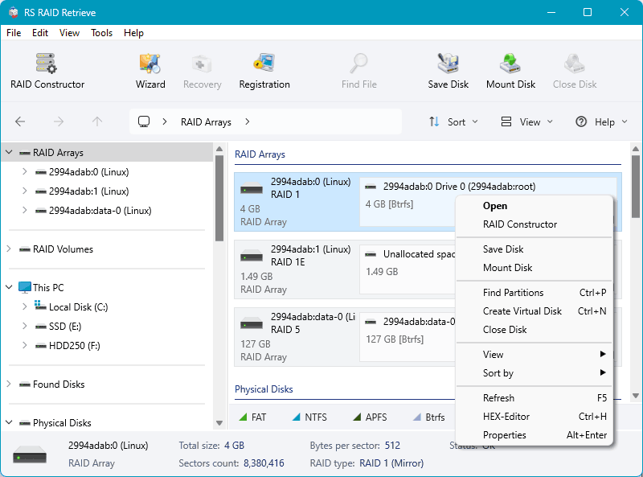Toggle the NTFS filesystem filter
The height and width of the screenshot is (477, 643).
(312, 417)
